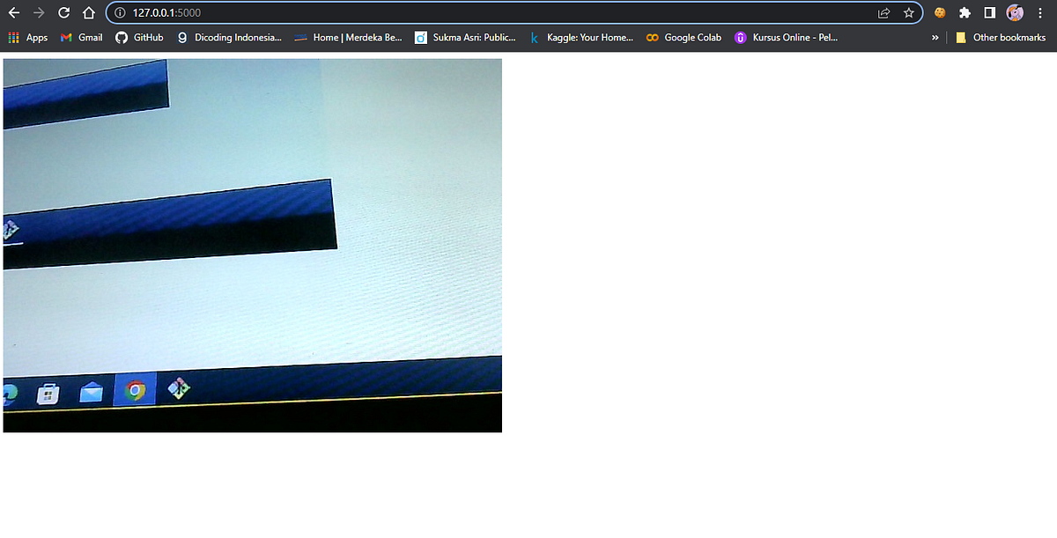Image resolution: width=1057 pixels, height=538 pixels.
Task: Share the current page
Action: click(x=883, y=12)
